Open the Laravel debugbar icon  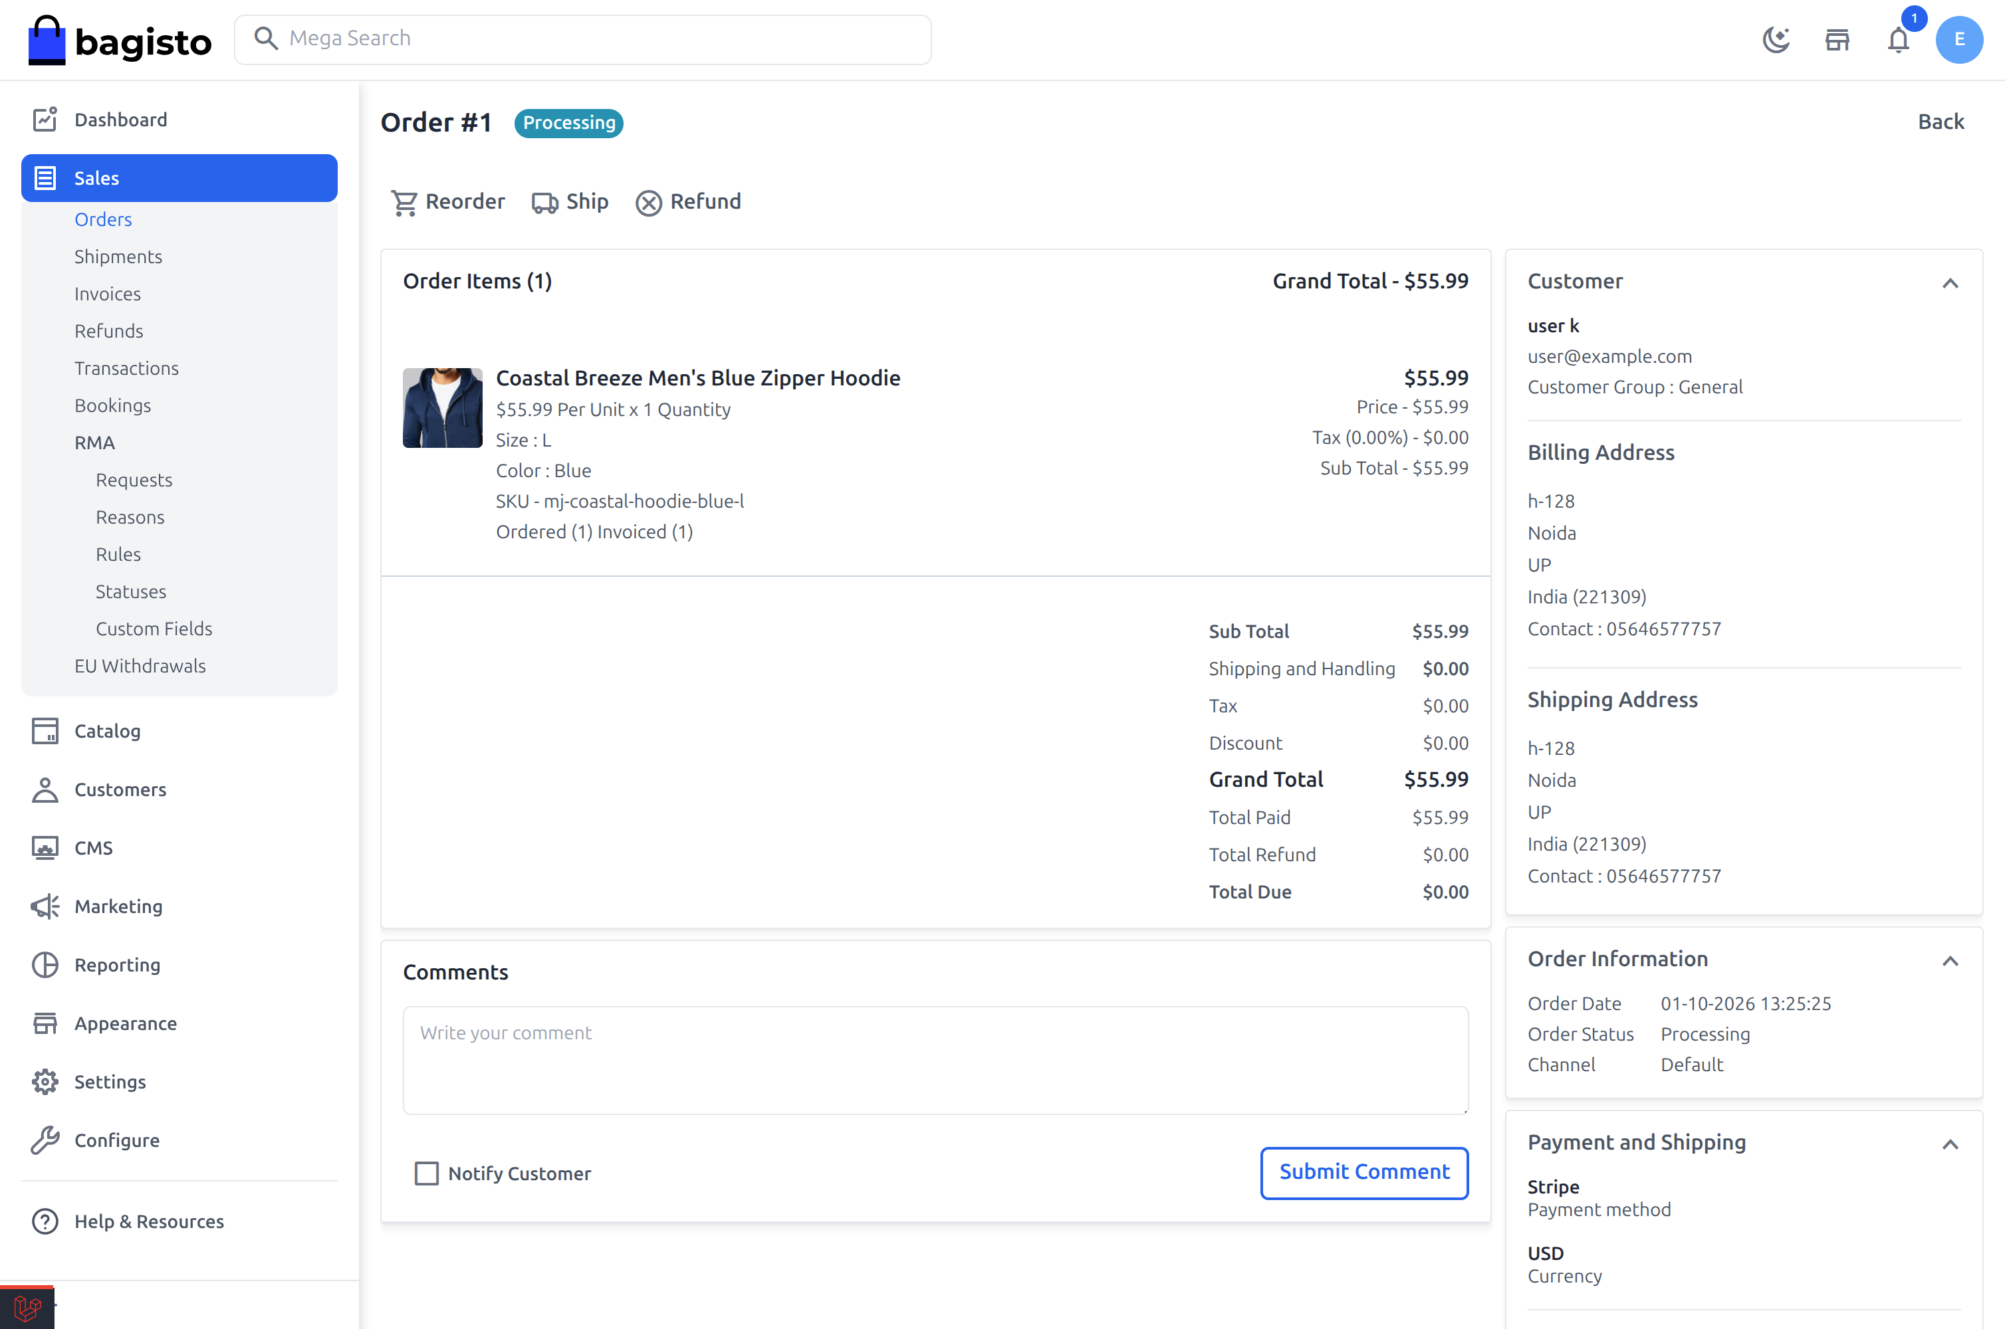coord(27,1308)
